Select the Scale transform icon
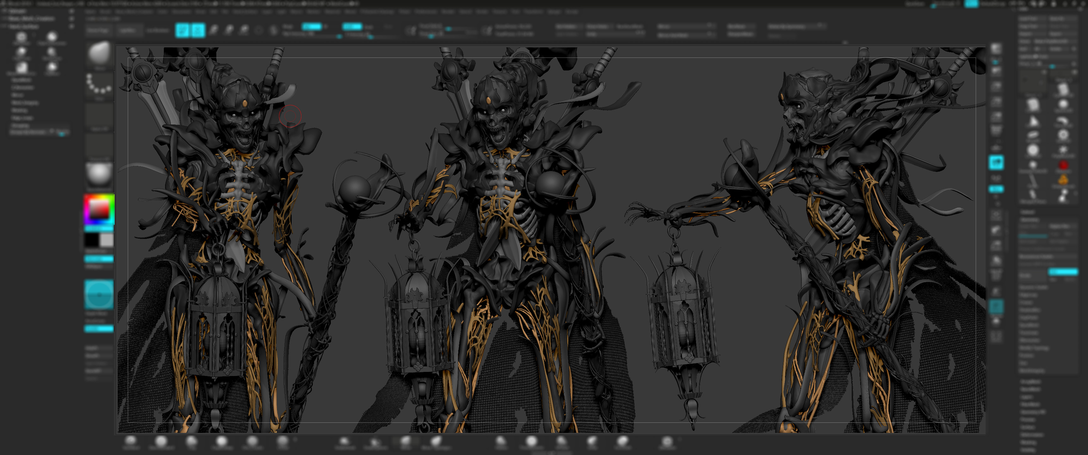This screenshot has width=1088, height=455. (229, 30)
